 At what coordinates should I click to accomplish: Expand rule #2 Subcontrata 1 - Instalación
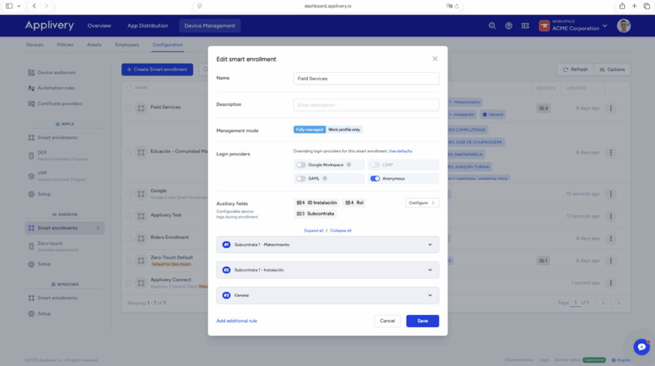[327, 270]
